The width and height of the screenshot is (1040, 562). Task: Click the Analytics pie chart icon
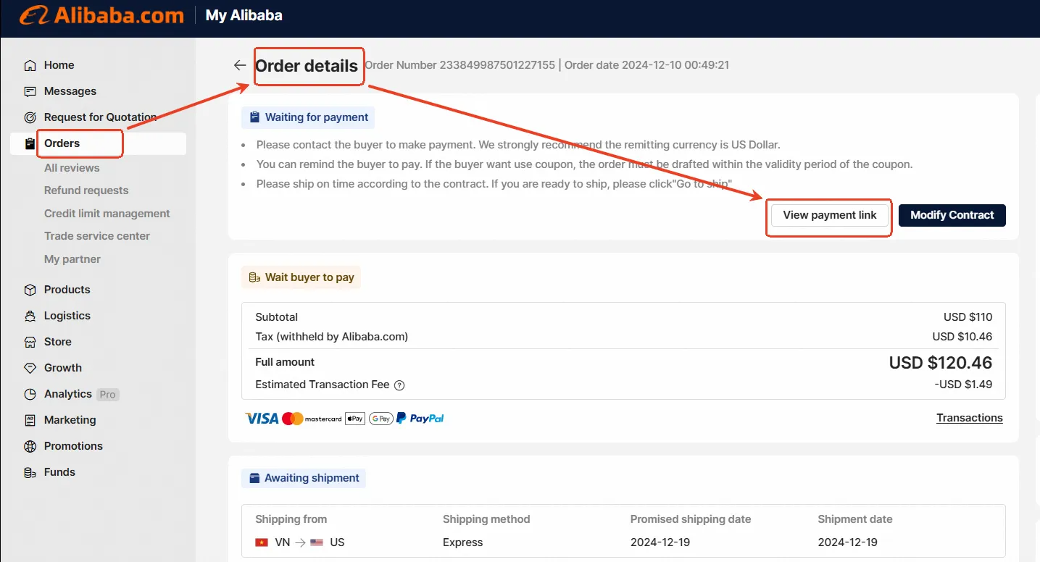click(x=30, y=394)
